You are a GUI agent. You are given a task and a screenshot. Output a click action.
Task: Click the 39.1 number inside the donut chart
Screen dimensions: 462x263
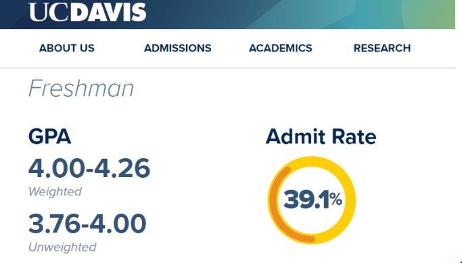tap(306, 199)
